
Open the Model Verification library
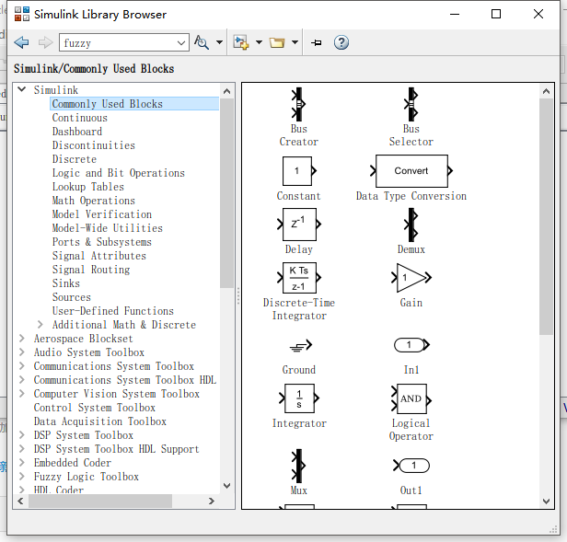point(101,214)
